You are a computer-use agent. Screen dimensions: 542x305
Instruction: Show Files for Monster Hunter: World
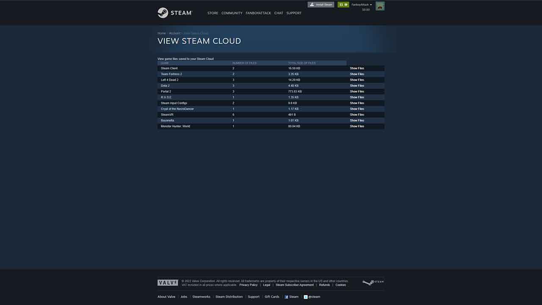click(x=357, y=126)
